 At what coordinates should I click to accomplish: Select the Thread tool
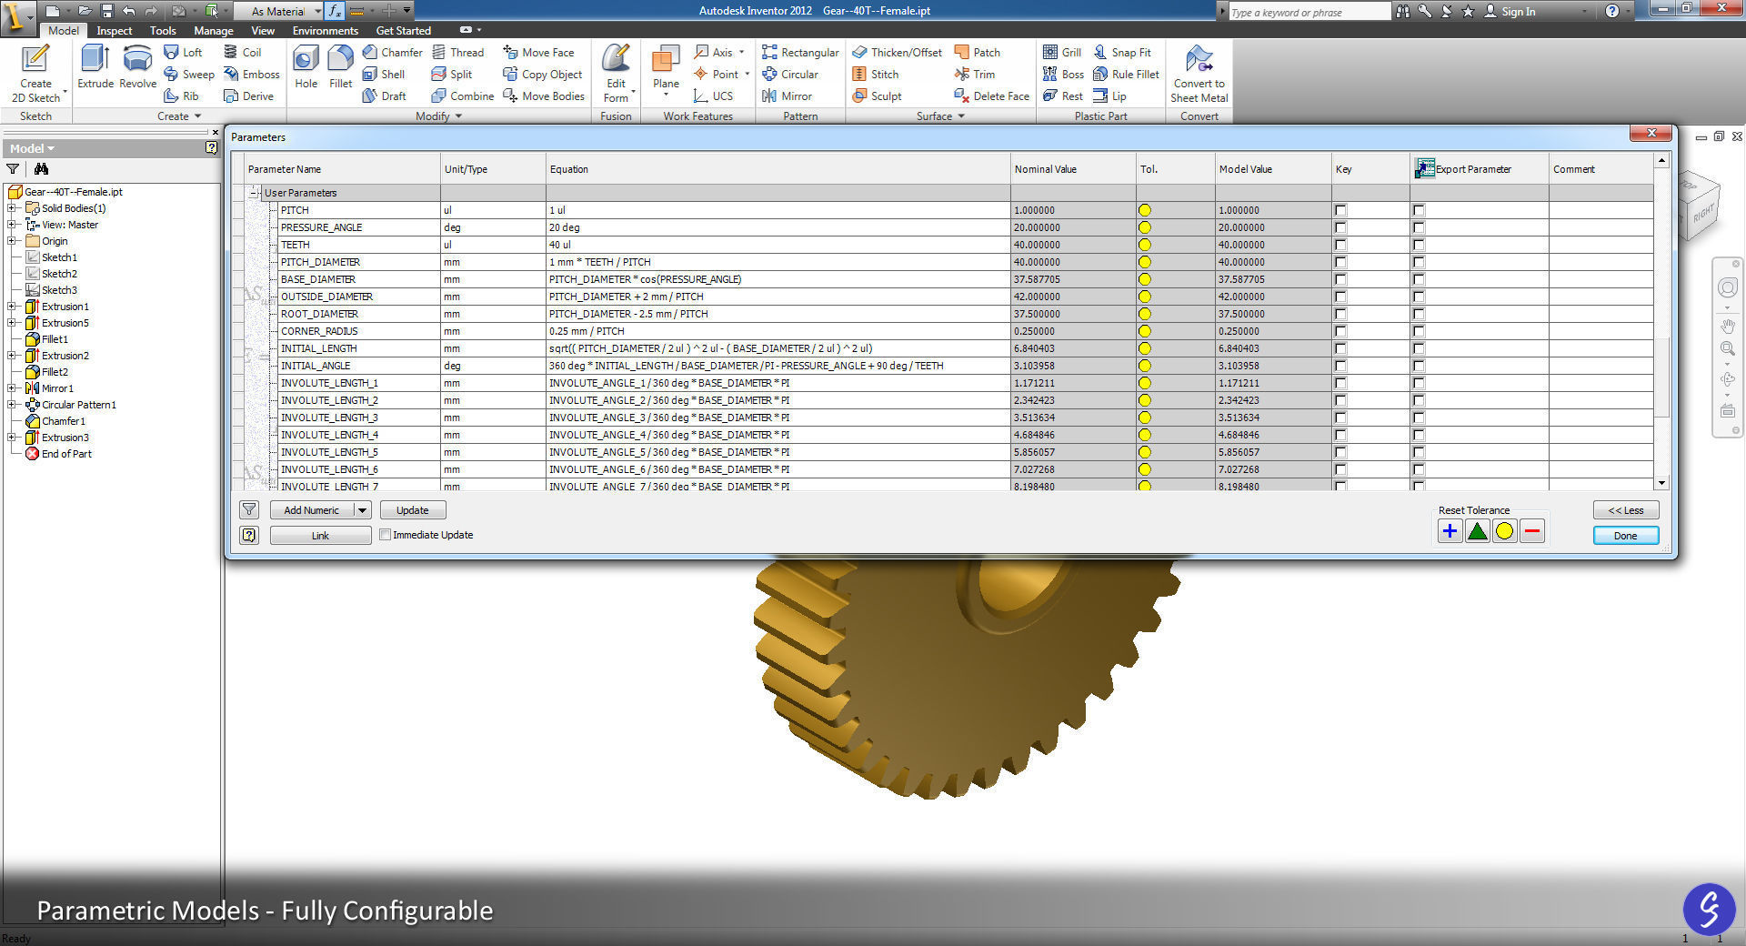(457, 53)
